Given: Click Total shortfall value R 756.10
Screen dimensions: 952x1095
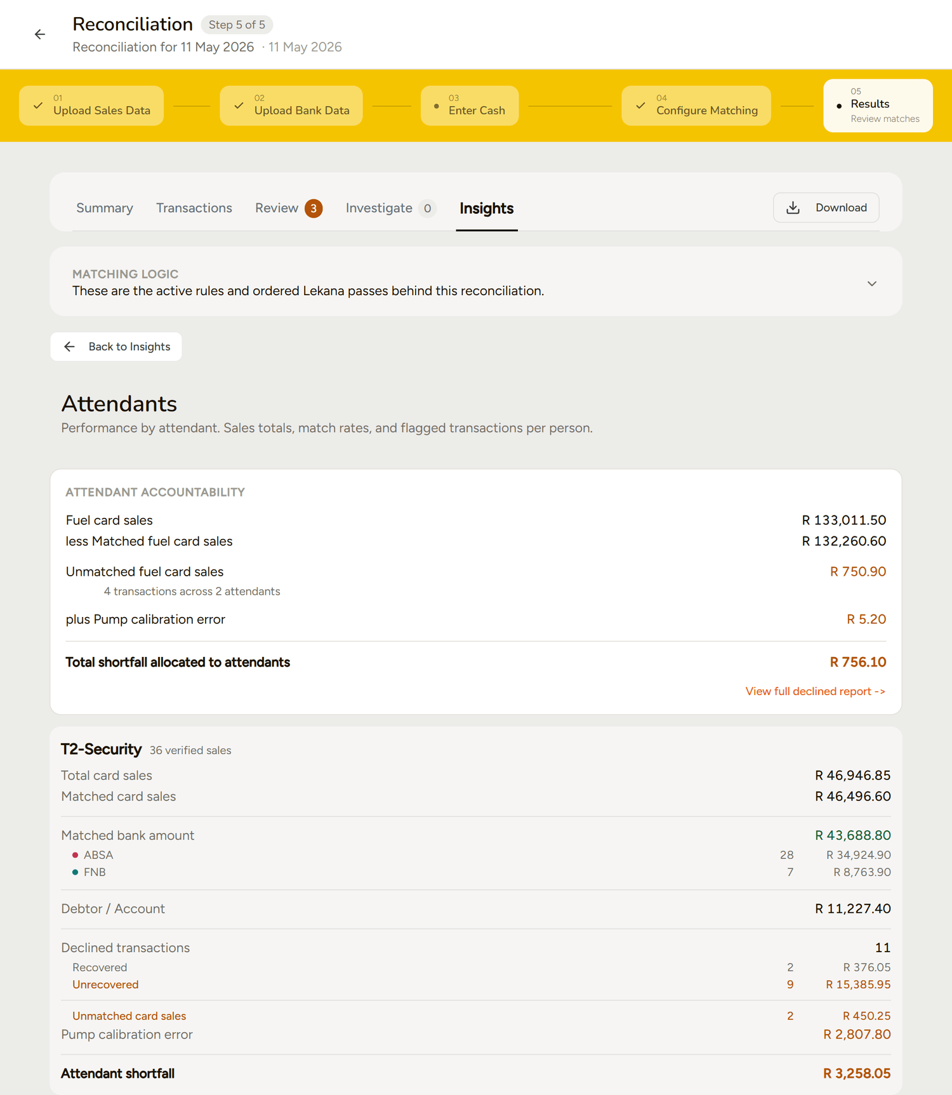Looking at the screenshot, I should tap(857, 662).
